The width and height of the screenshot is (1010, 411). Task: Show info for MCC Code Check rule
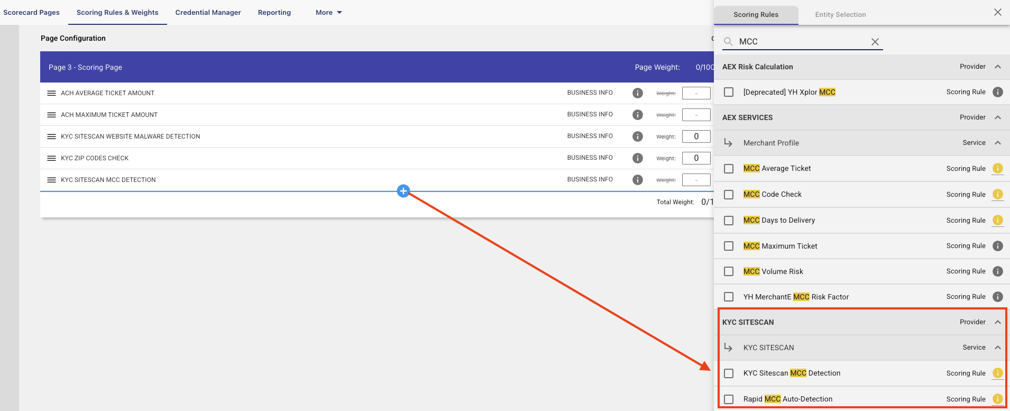(998, 194)
